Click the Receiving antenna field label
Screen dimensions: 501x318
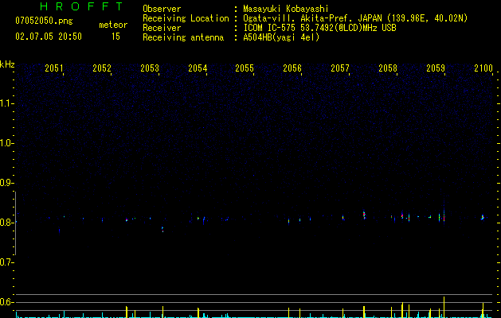(x=183, y=37)
